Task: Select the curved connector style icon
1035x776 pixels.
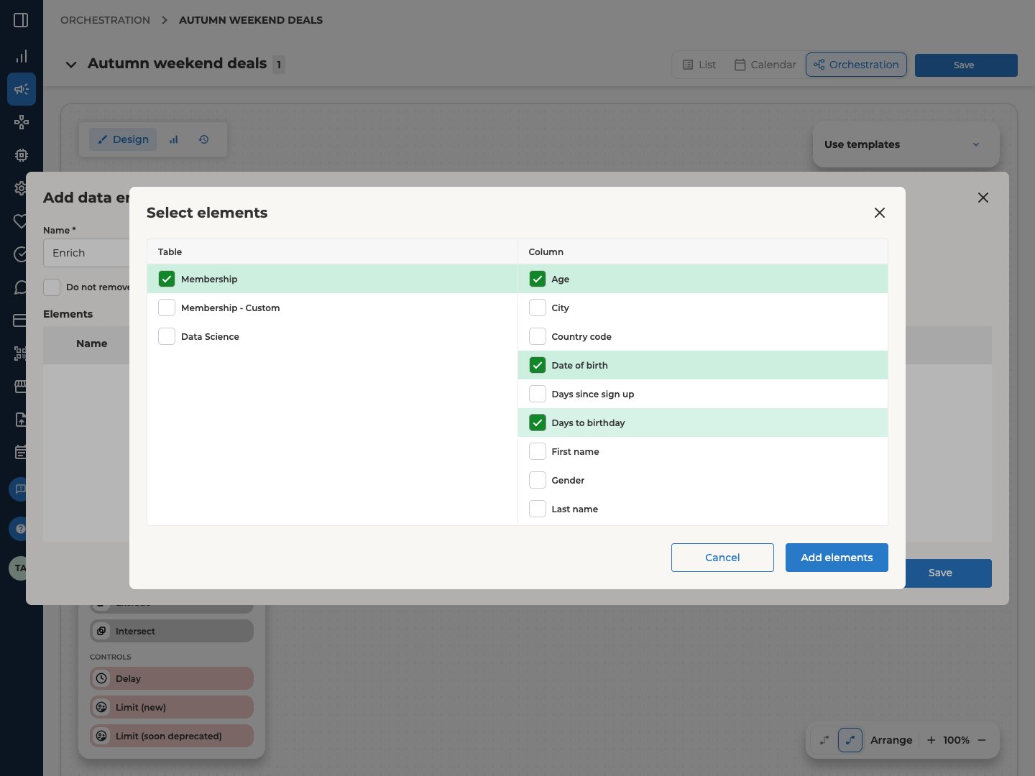Action: point(850,740)
